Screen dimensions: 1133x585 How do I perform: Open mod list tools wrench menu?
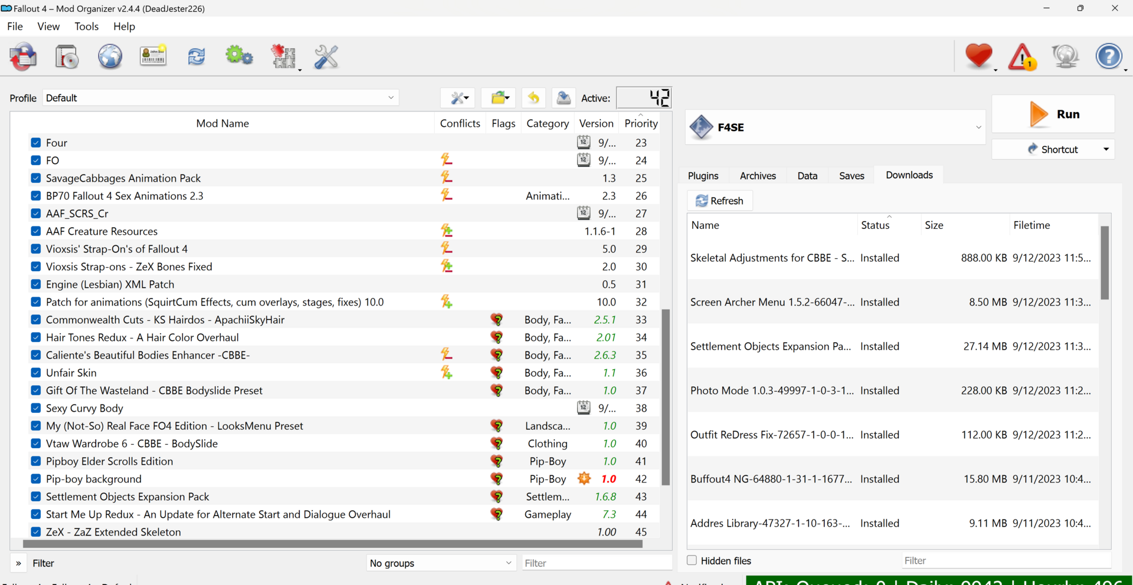tap(458, 98)
